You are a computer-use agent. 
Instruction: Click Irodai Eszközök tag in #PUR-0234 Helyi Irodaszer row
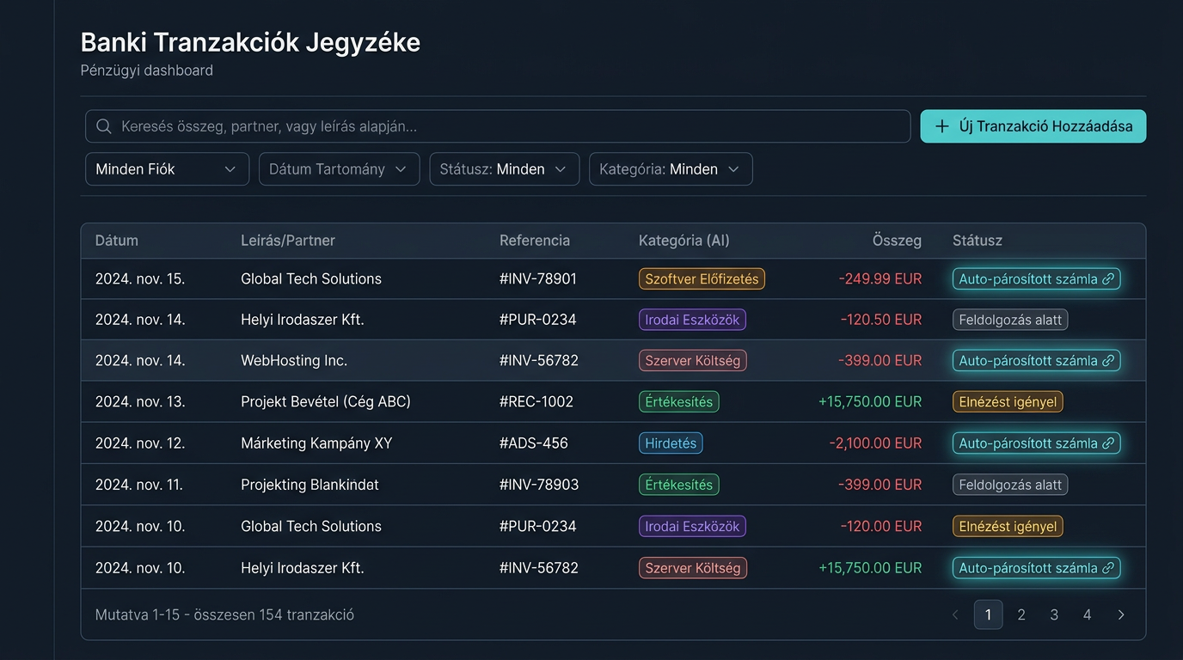[x=692, y=320]
